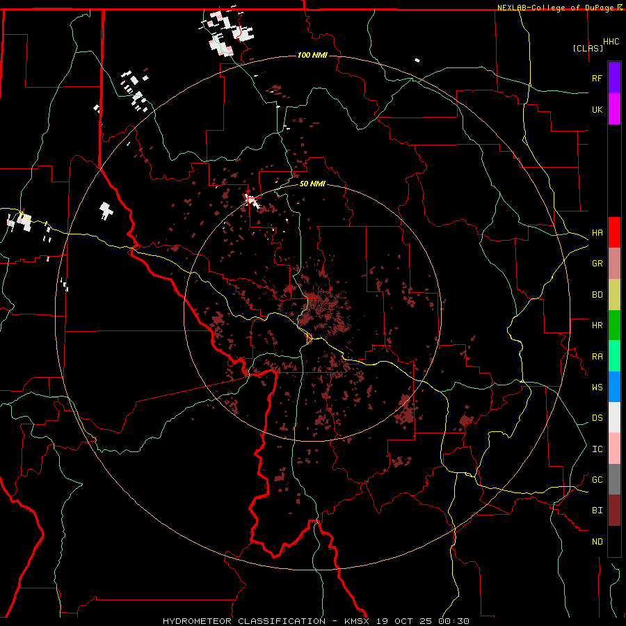This screenshot has height=626, width=626.
Task: Select the DS legend label
Action: pyautogui.click(x=597, y=418)
